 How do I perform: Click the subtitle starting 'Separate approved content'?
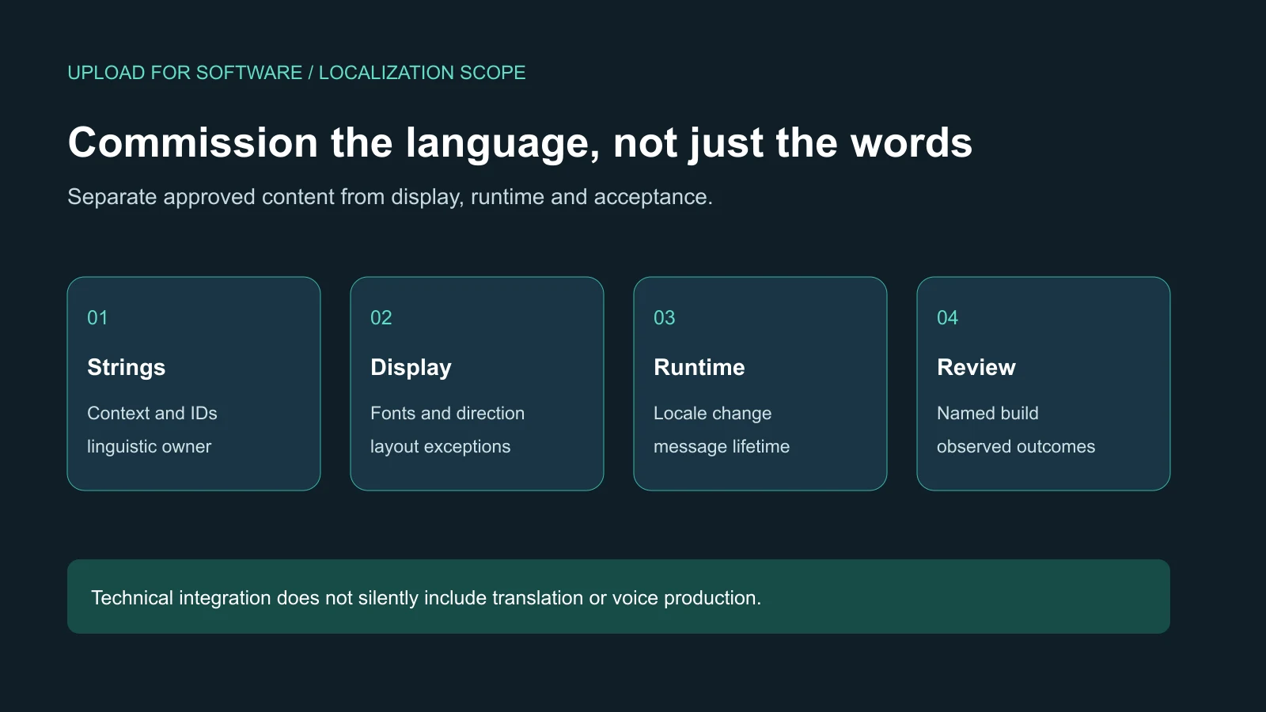click(x=390, y=197)
